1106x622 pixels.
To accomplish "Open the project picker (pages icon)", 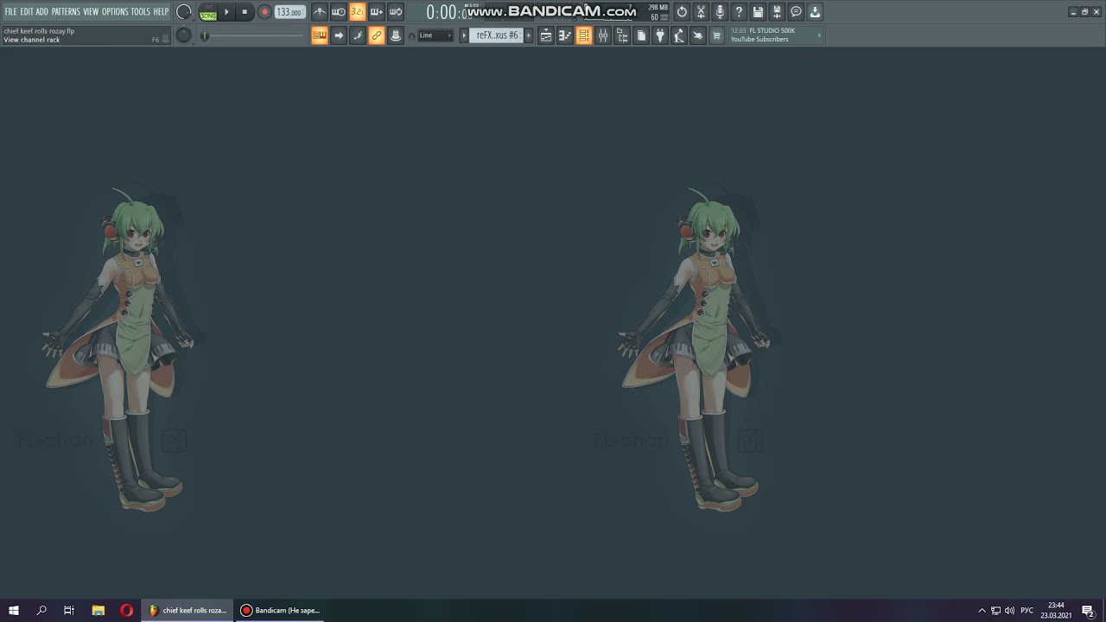I will pos(641,35).
